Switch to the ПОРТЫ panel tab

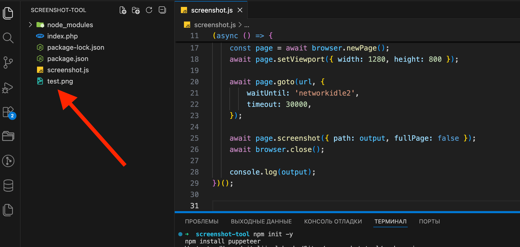[x=429, y=221]
